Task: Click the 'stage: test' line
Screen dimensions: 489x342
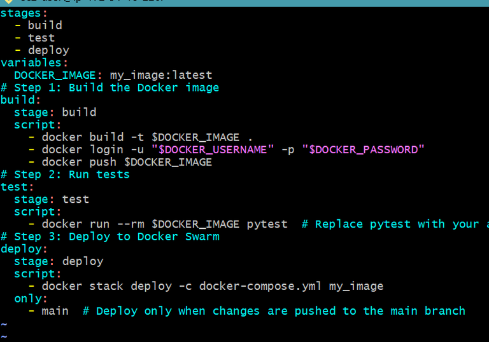Action: pyautogui.click(x=52, y=200)
